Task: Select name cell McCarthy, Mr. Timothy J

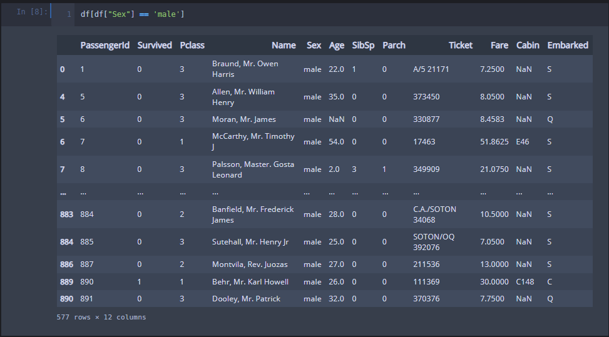Action: 253,141
